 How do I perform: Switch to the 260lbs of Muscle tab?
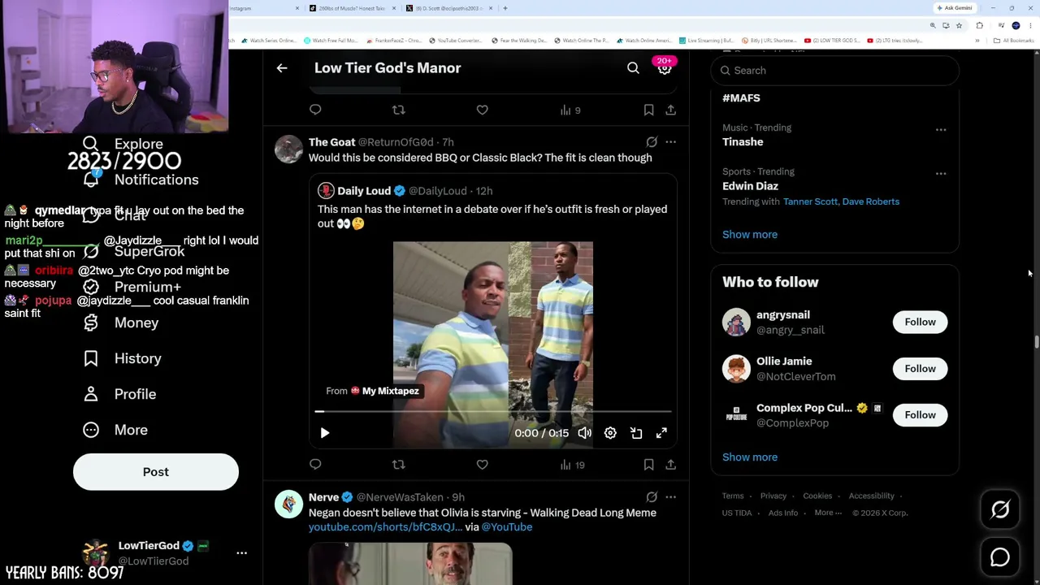coord(352,8)
